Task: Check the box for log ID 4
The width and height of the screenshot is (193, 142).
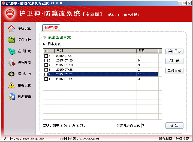Action: 46,65
